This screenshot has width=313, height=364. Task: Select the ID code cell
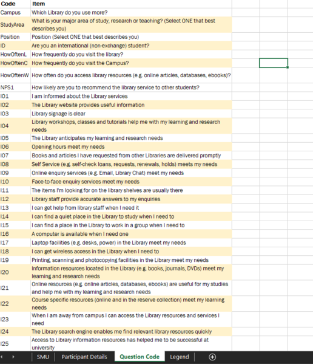(x=15, y=46)
